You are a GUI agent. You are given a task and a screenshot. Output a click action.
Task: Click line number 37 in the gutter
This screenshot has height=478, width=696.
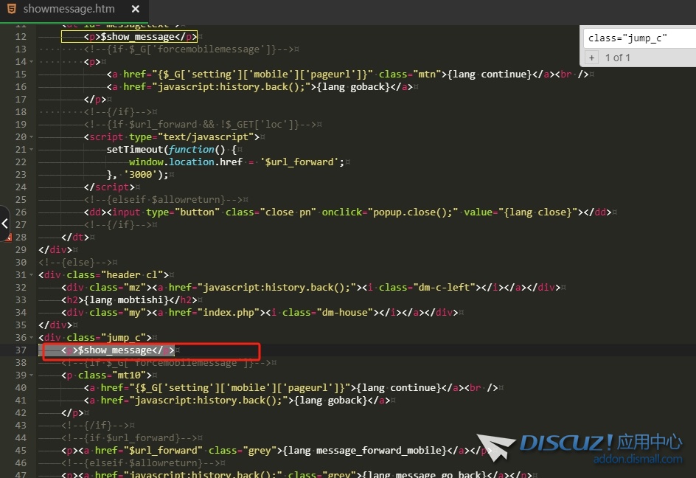click(21, 350)
